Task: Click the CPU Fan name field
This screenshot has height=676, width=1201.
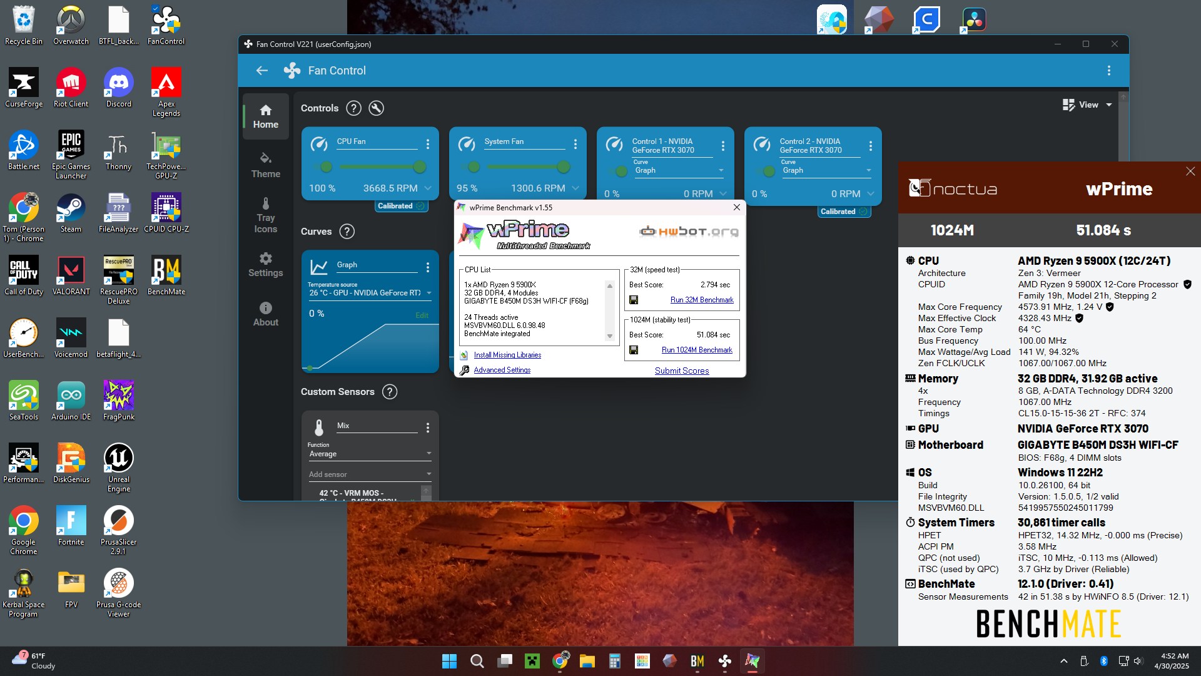Action: 377,142
